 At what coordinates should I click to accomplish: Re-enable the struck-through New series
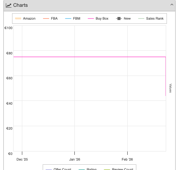point(123,19)
